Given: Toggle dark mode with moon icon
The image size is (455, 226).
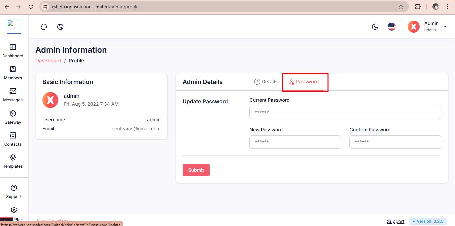Looking at the screenshot, I should [x=375, y=27].
